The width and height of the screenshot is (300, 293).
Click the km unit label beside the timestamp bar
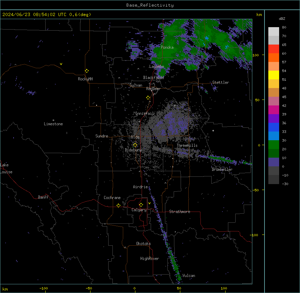(x=259, y=15)
